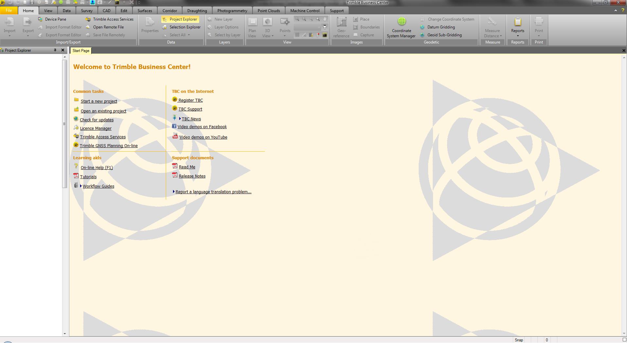Switch to the Survey tab

[x=87, y=11]
